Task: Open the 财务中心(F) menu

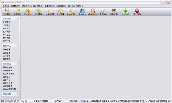Action: tap(27, 6)
